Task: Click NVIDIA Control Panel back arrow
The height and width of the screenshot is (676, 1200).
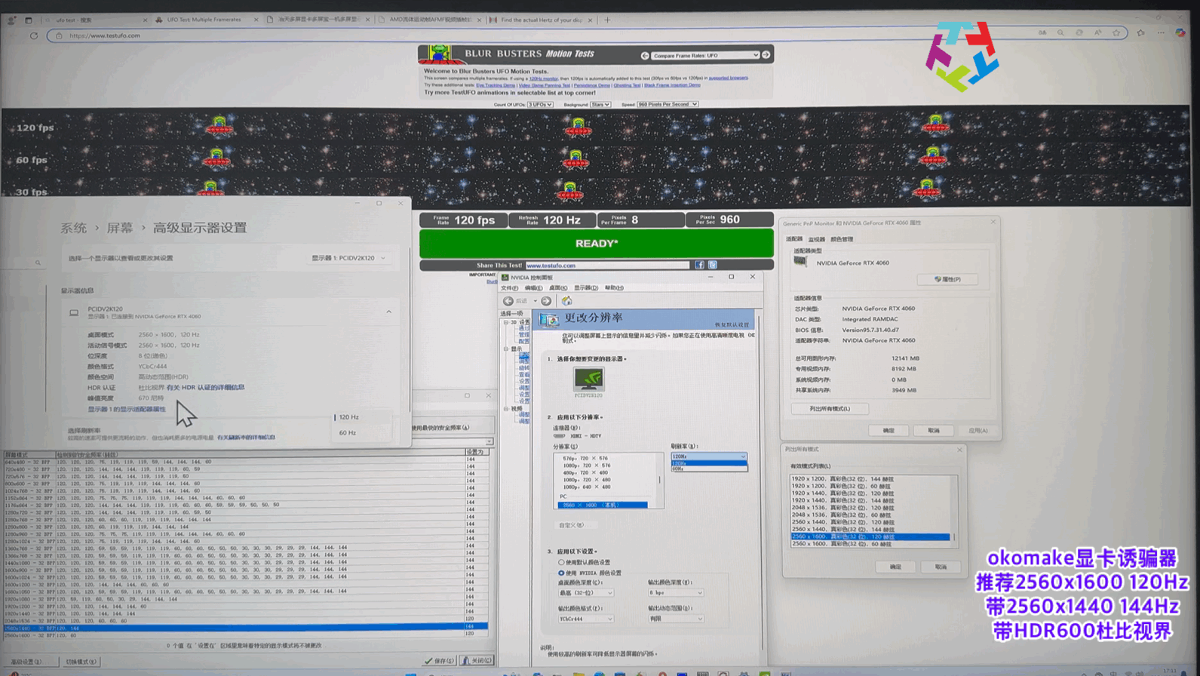Action: (x=508, y=301)
